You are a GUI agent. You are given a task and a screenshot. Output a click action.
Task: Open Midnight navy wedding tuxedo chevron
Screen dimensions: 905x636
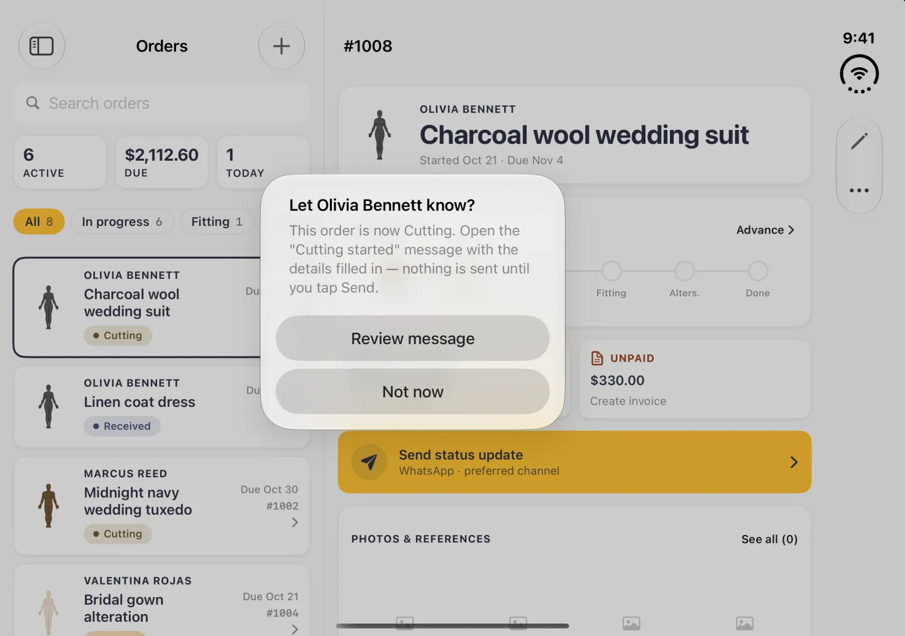point(295,522)
